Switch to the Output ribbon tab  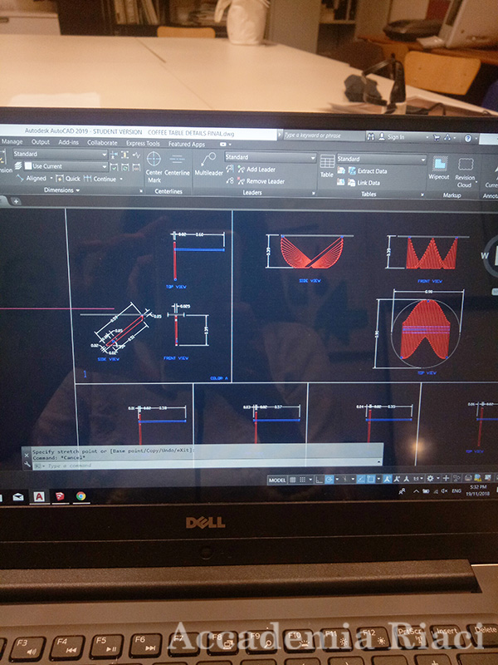[40, 142]
